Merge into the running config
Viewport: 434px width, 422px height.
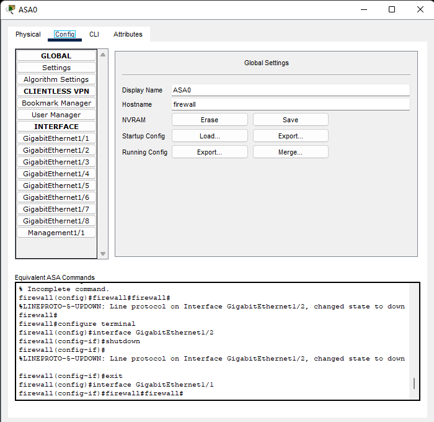290,152
